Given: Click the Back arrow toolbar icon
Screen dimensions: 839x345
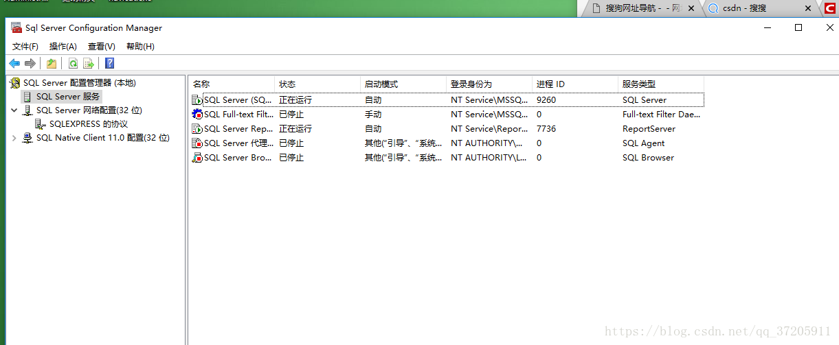Looking at the screenshot, I should (14, 64).
